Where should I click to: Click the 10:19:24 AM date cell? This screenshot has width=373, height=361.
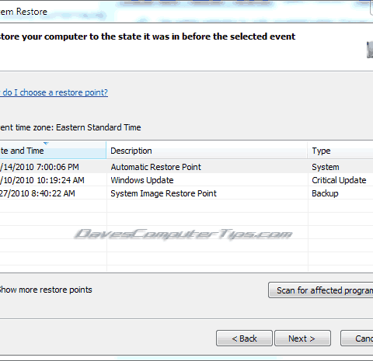tap(42, 180)
